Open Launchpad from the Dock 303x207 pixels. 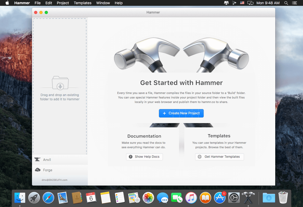click(34, 198)
